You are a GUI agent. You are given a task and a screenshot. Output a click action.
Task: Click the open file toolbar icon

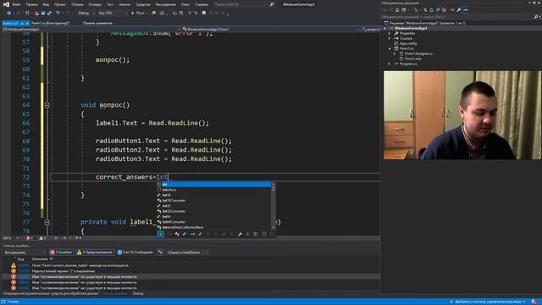point(36,14)
